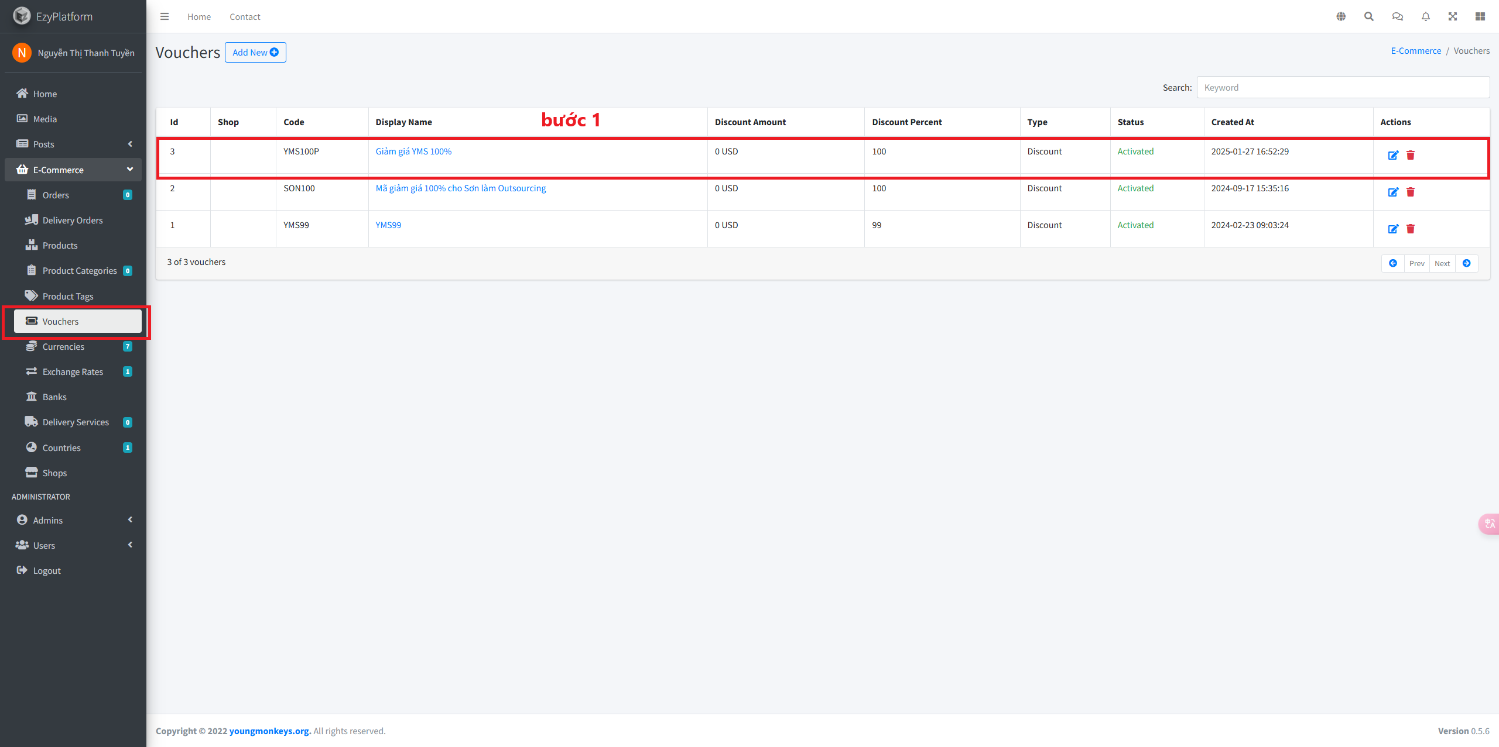The height and width of the screenshot is (747, 1499).
Task: Expand the Posts sidebar menu
Action: (73, 144)
